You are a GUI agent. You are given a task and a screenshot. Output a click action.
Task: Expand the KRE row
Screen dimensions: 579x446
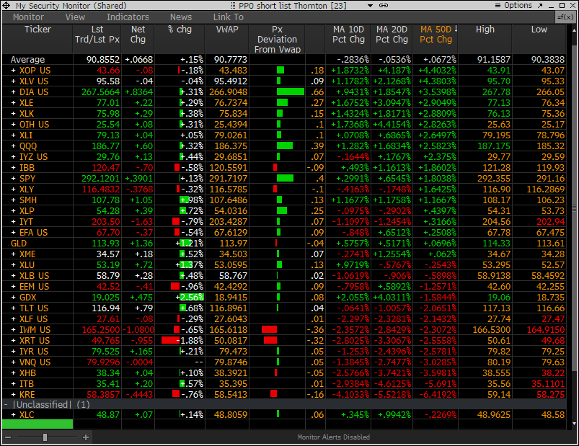click(x=14, y=394)
